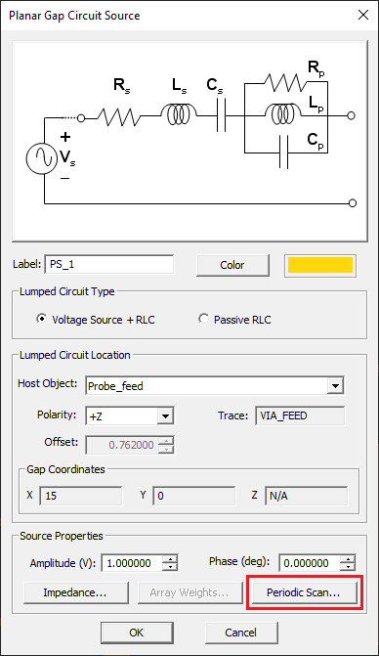
Task: Click the Gap Coordinates X field
Action: point(81,496)
